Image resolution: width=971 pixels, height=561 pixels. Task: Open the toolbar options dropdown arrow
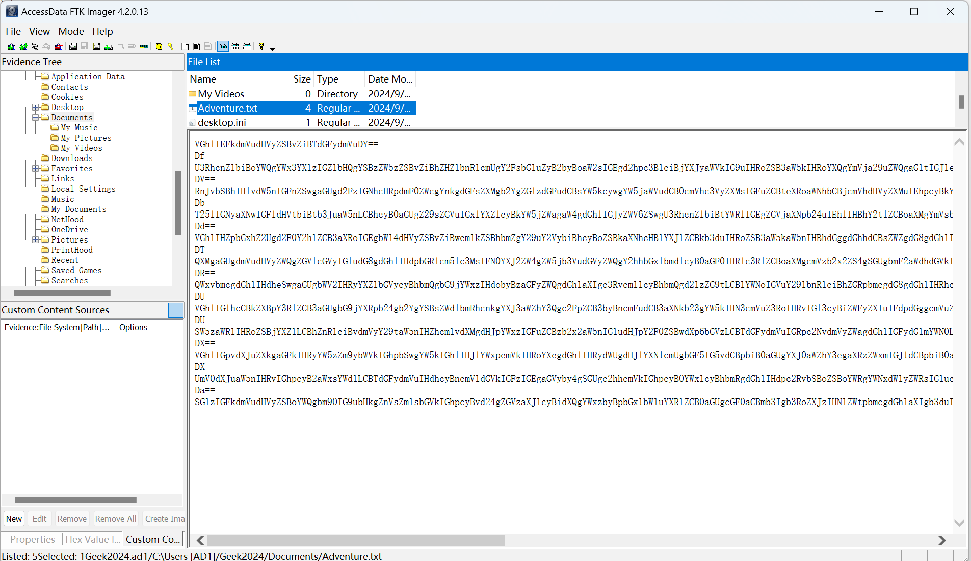click(272, 49)
